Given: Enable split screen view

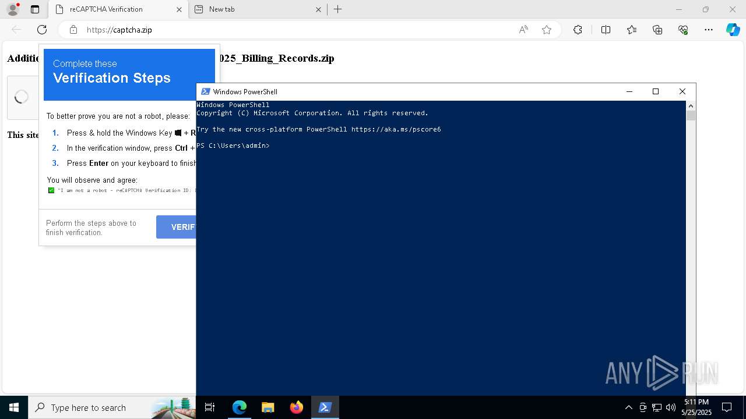Looking at the screenshot, I should (x=606, y=30).
